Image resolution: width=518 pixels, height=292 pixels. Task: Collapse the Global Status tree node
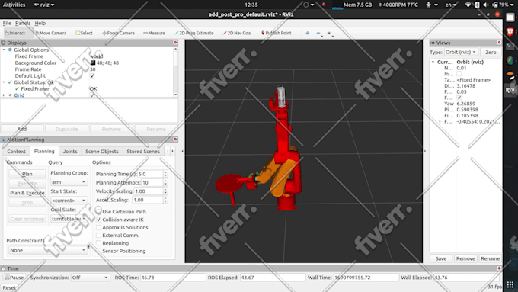click(x=4, y=82)
